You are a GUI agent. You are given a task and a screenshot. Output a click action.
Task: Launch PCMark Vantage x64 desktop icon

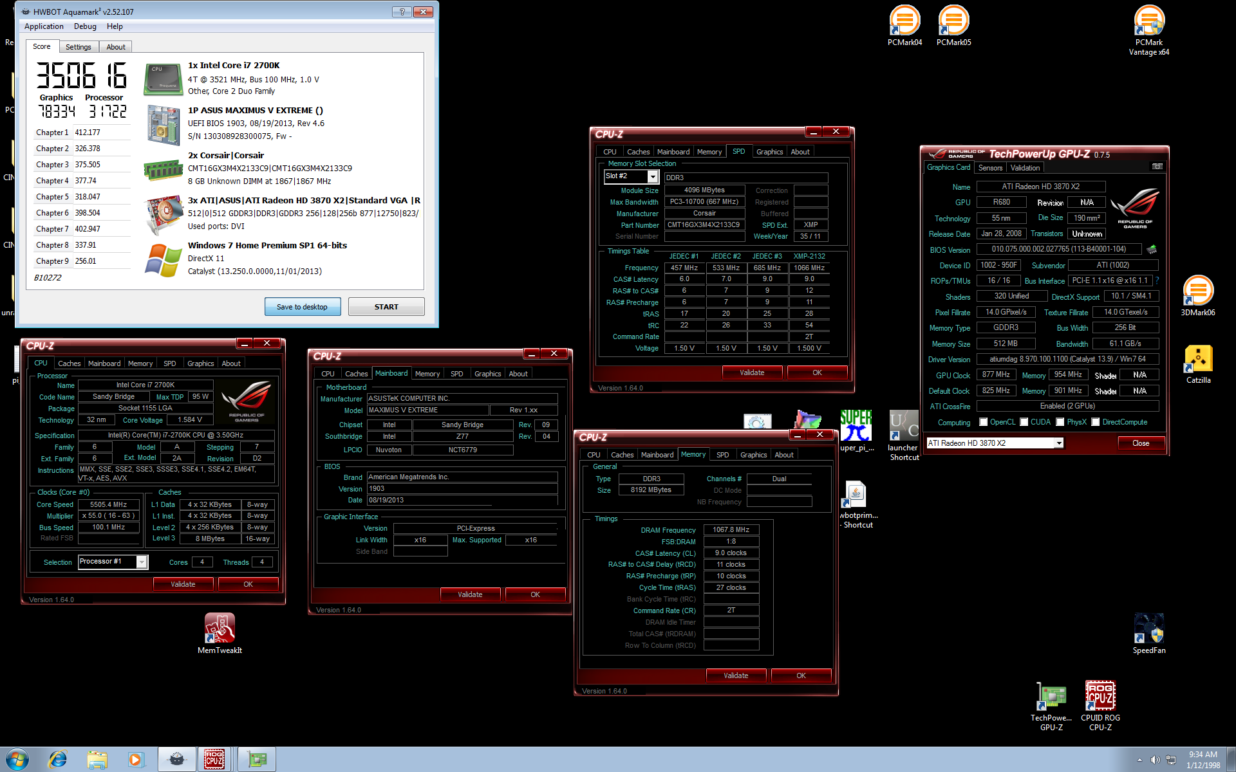pyautogui.click(x=1149, y=30)
